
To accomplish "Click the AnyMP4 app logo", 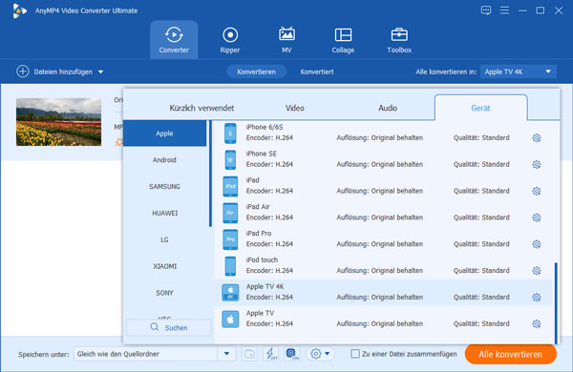I will (x=19, y=10).
